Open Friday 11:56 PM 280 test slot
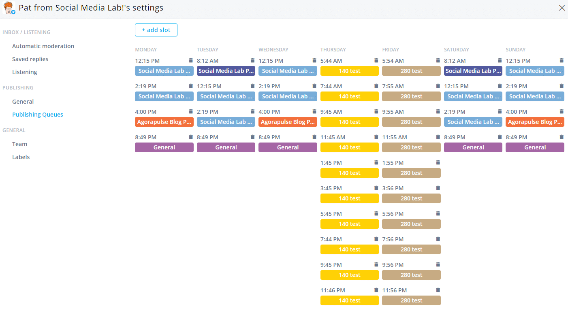 click(x=411, y=300)
